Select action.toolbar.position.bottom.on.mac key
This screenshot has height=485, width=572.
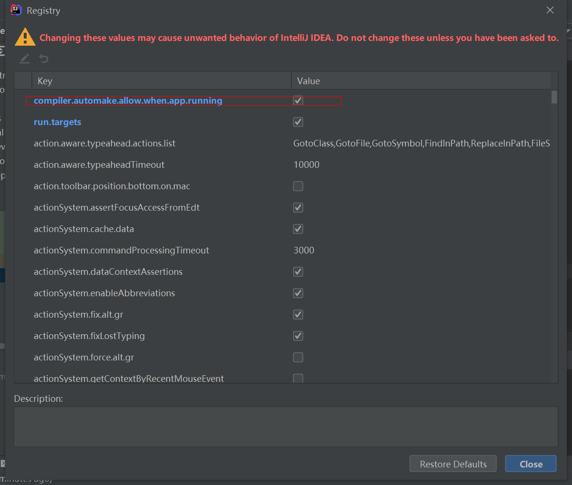tap(112, 186)
